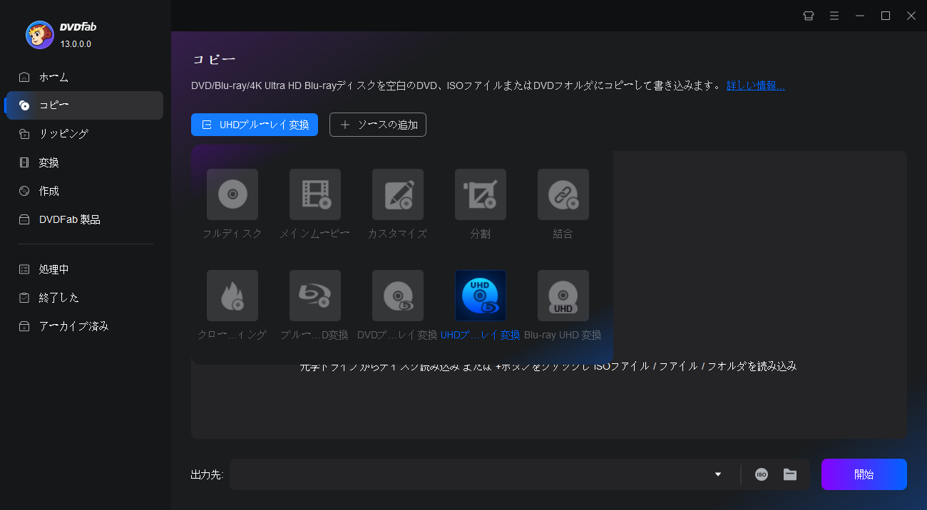Open the skin/theme shirt icon in the title bar
927x510 pixels.
point(809,16)
